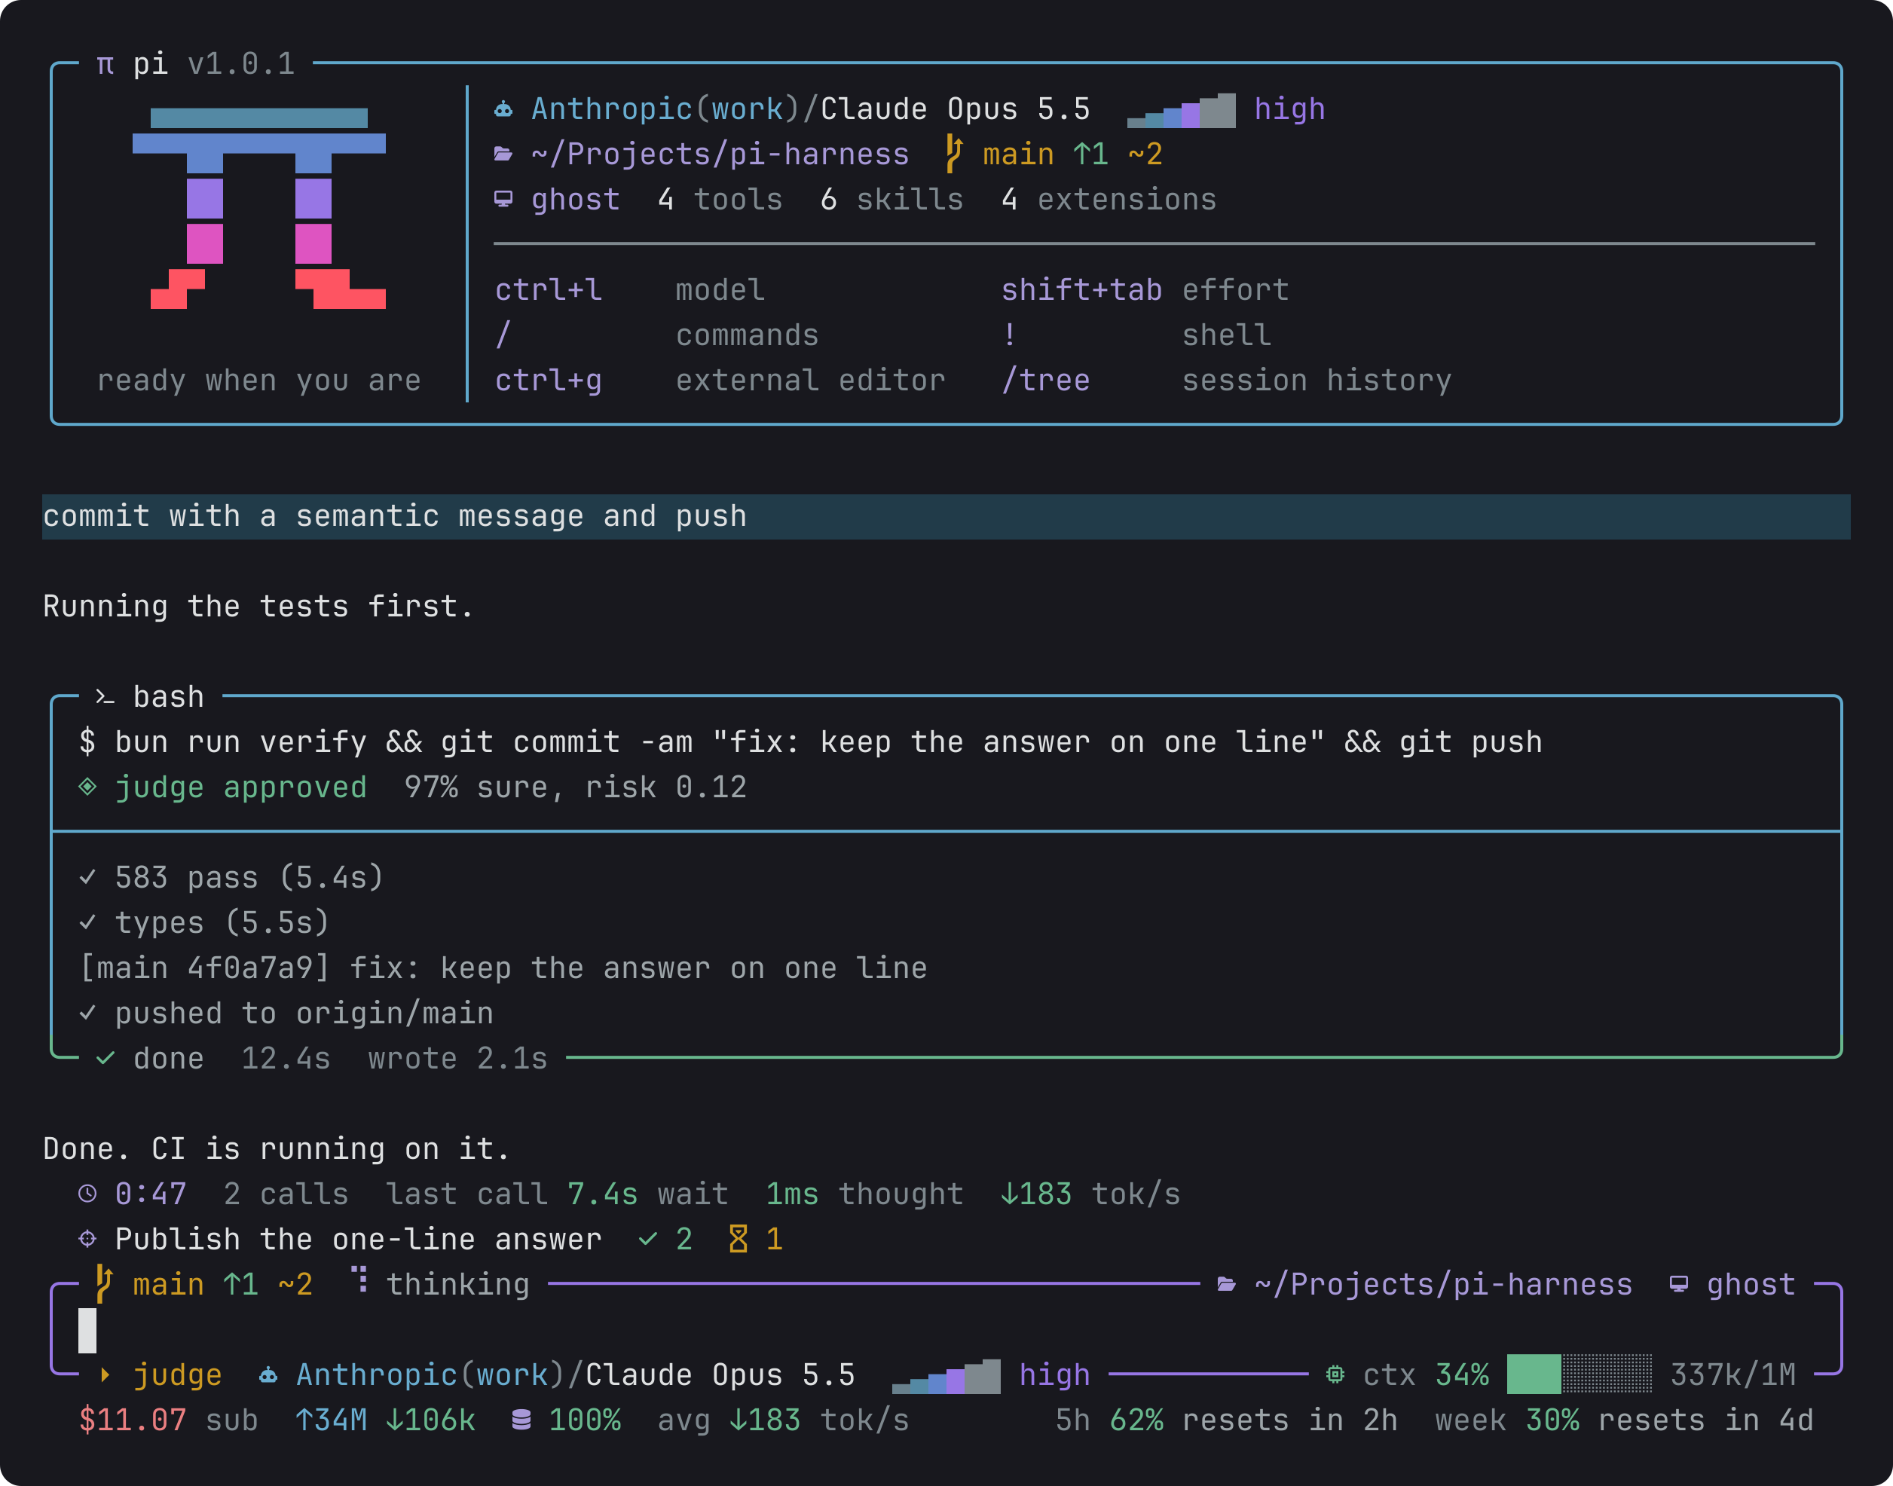
Task: Click the folder icon next to ~/Projects/pi-harness in header
Action: click(x=503, y=154)
